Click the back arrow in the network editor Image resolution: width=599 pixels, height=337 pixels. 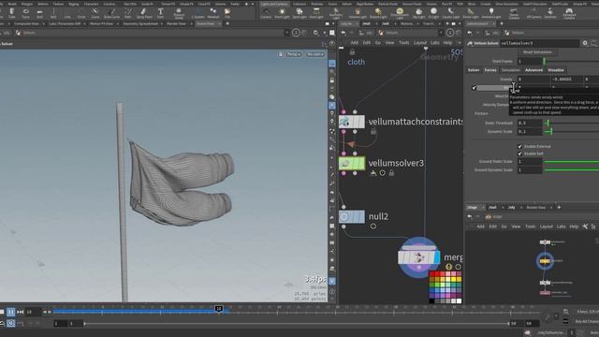(x=343, y=33)
